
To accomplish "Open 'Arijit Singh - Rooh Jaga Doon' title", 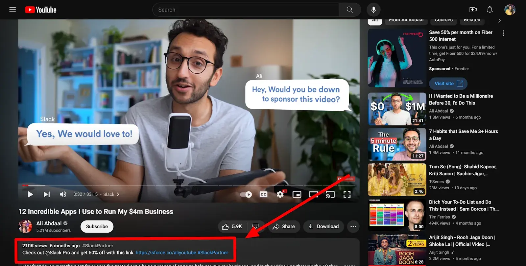I will point(462,241).
